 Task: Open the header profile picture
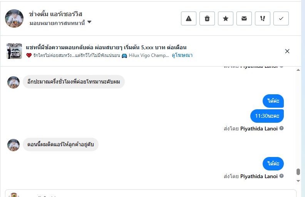14,18
